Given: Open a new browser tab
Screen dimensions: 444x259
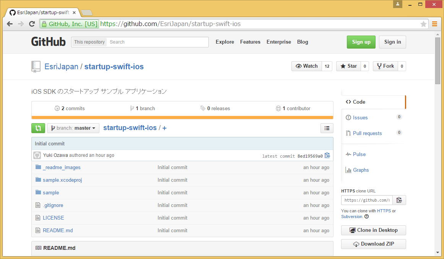Looking at the screenshot, I should (x=87, y=13).
